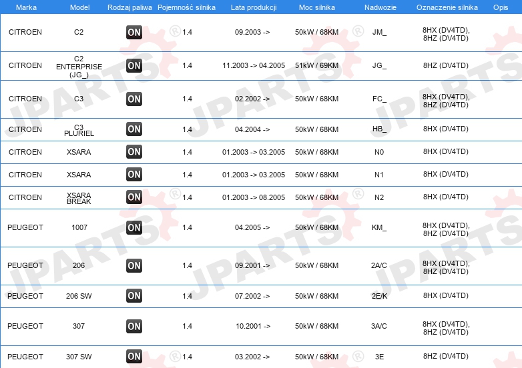This screenshot has height=368, width=522.
Task: Click production date 09.2001 ->
Action: tap(252, 265)
